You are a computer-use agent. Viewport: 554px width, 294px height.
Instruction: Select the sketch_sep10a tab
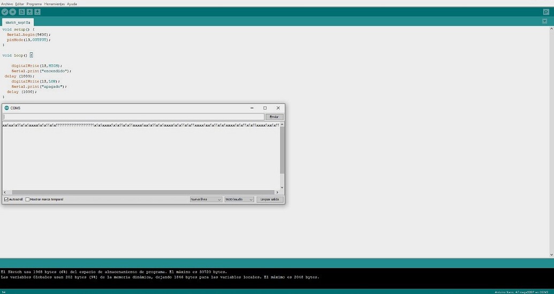[18, 22]
